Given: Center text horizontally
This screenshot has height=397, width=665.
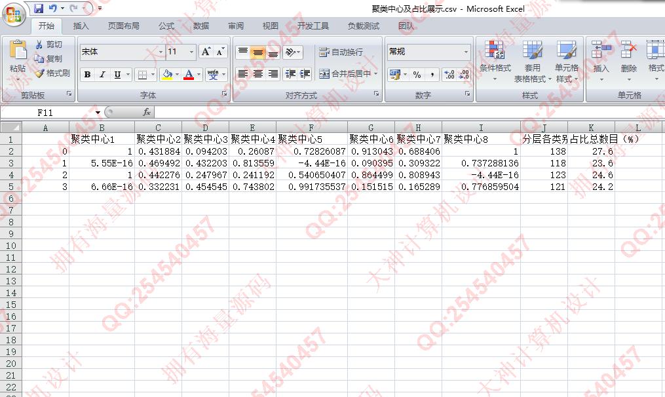Looking at the screenshot, I should [x=258, y=74].
